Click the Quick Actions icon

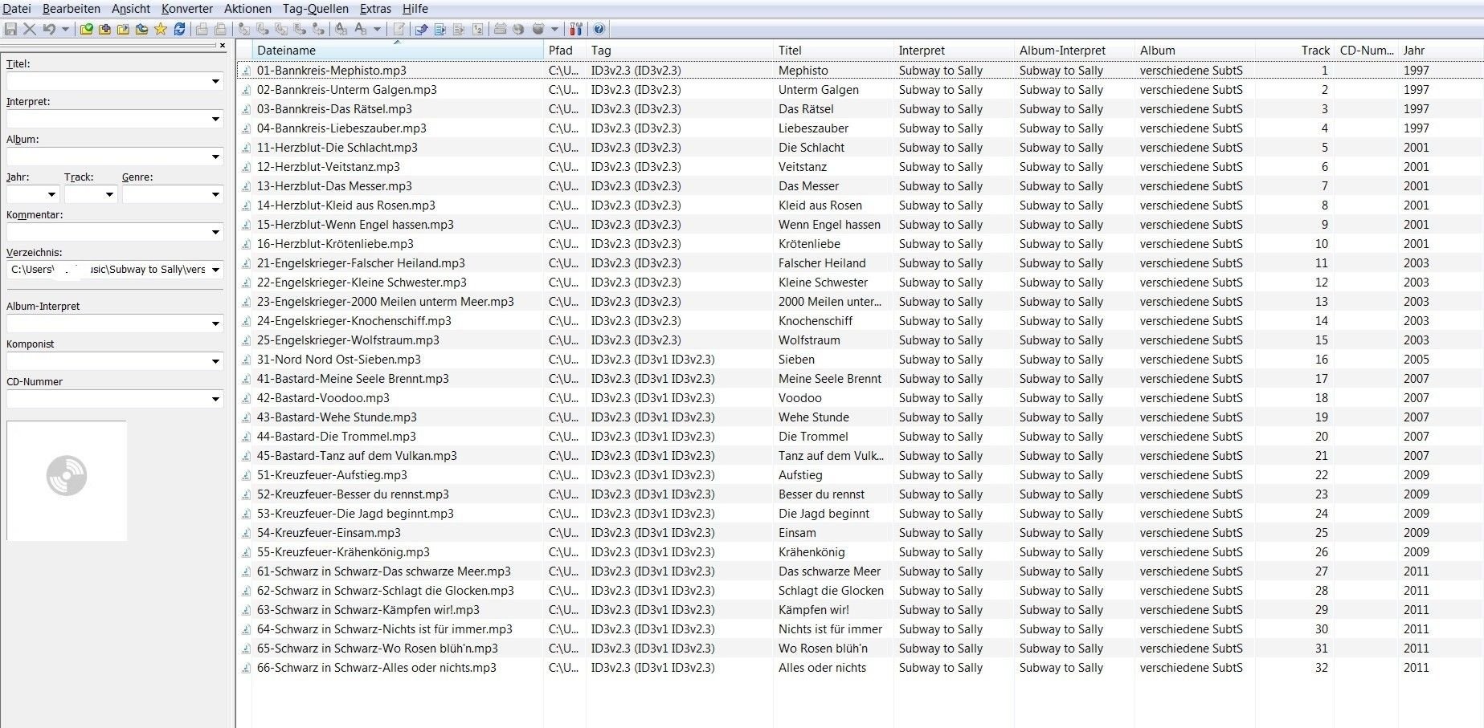click(x=360, y=29)
